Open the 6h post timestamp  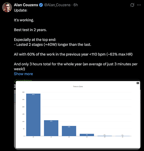[x=75, y=5]
